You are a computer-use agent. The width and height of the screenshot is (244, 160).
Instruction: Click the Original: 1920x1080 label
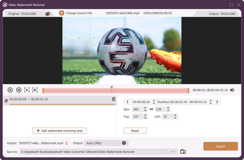[22, 14]
